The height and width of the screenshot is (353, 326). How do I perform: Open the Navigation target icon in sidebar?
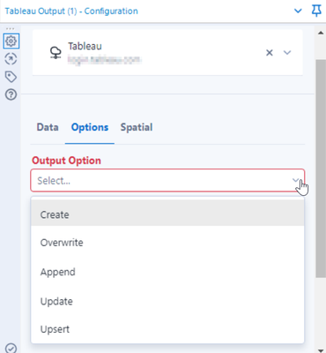[11, 59]
